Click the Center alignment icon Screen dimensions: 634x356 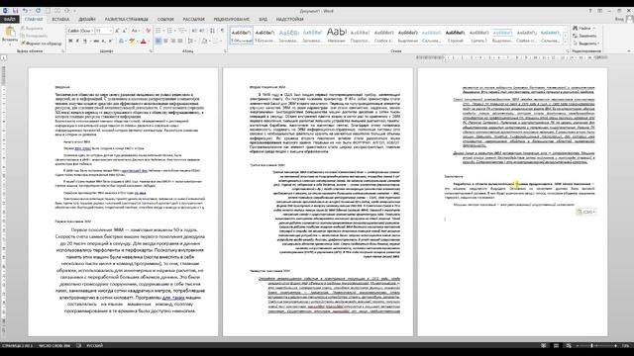pyautogui.click(x=165, y=42)
